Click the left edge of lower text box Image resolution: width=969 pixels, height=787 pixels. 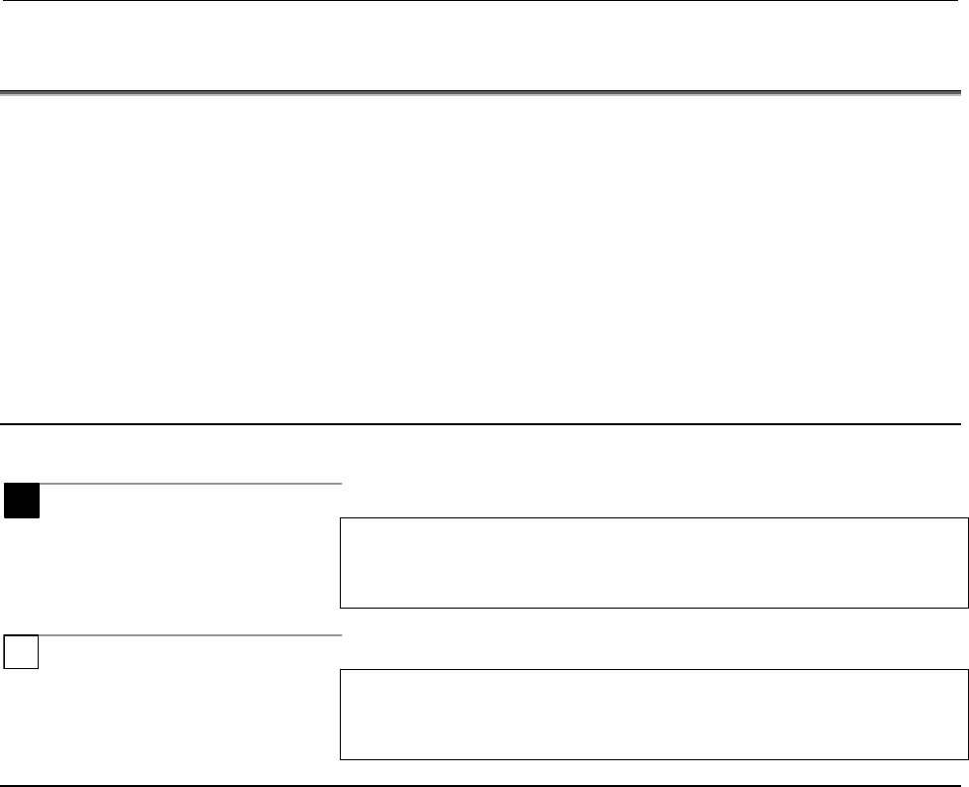[341, 715]
